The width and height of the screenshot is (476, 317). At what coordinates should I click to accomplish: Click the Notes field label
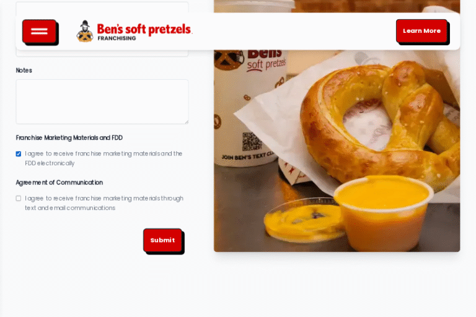click(24, 71)
